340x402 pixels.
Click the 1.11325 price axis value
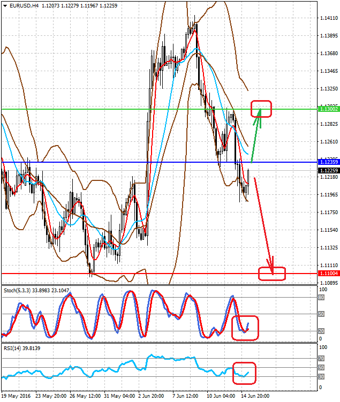coord(329,248)
